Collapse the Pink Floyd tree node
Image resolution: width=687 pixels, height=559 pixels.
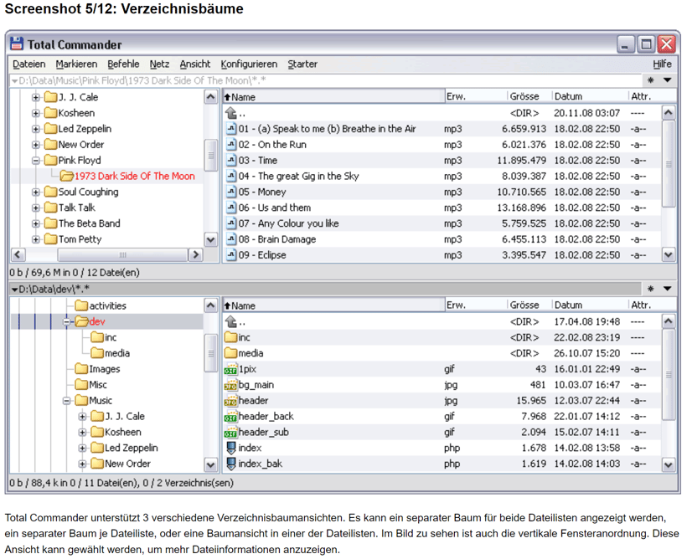pos(36,161)
